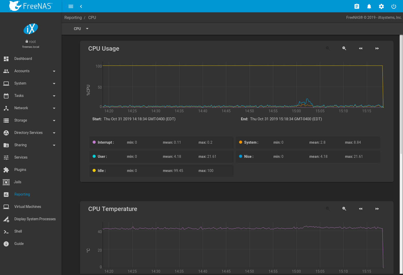403x275 pixels.
Task: Open the Shell page
Action: (18, 231)
